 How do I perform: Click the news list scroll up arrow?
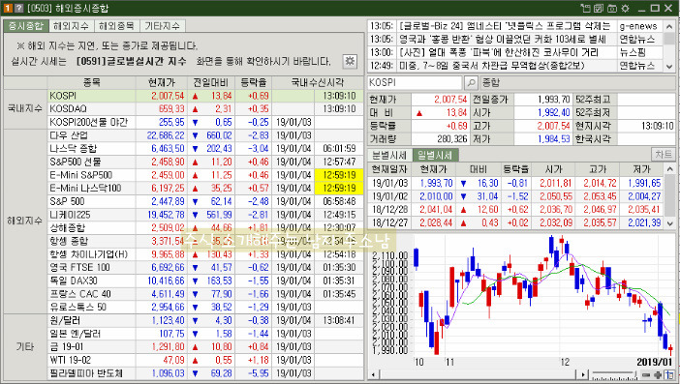point(669,26)
